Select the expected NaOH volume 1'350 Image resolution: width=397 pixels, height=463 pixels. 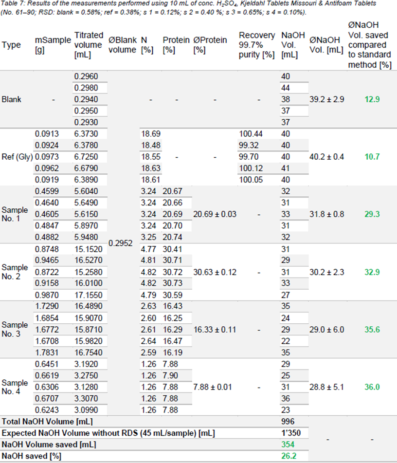pyautogui.click(x=290, y=433)
